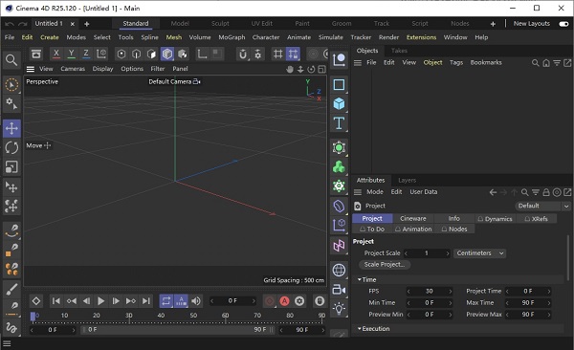
Task: Click the Scale Project... button
Action: 384,264
